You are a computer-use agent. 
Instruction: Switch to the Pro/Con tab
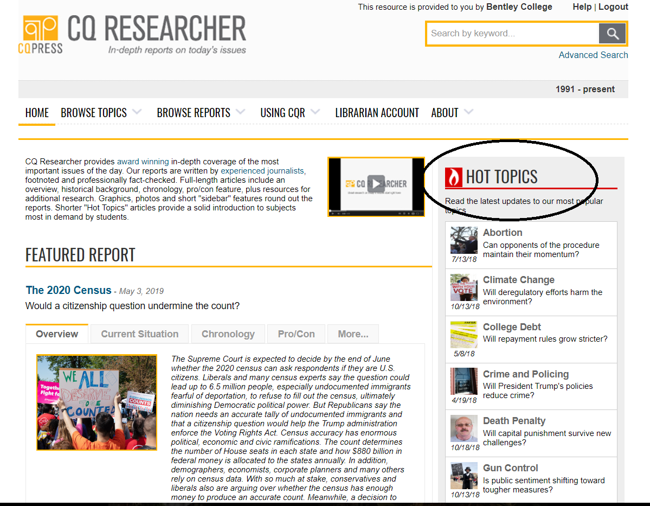point(297,334)
